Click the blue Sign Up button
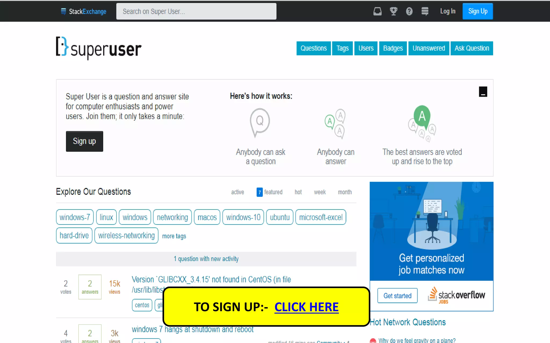 point(477,11)
